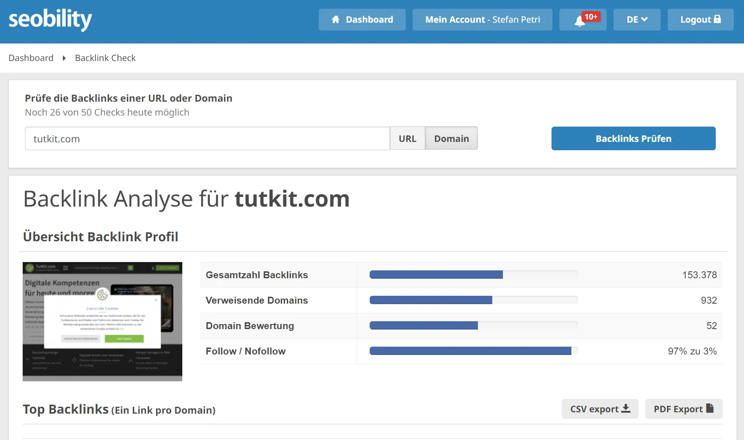
Task: Click the Gesamtzahl Backlinks progress bar
Action: click(x=473, y=275)
